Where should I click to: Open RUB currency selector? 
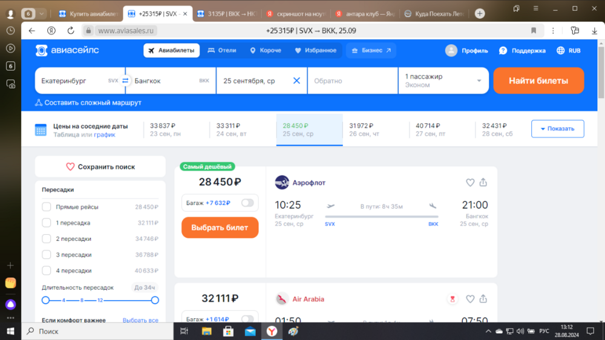pyautogui.click(x=569, y=51)
